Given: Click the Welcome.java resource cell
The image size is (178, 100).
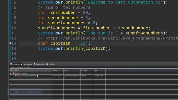Looking at the screenshot, I should pyautogui.click(x=57, y=76).
